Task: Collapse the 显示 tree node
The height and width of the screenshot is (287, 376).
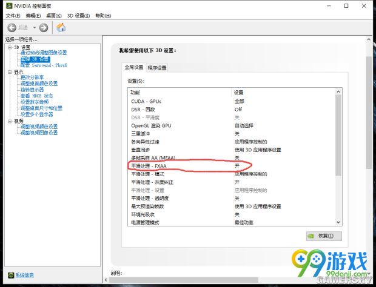Action: 10,72
